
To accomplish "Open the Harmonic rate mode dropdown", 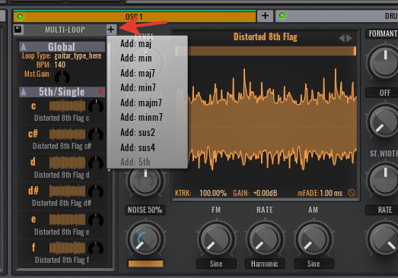I will 265,264.
